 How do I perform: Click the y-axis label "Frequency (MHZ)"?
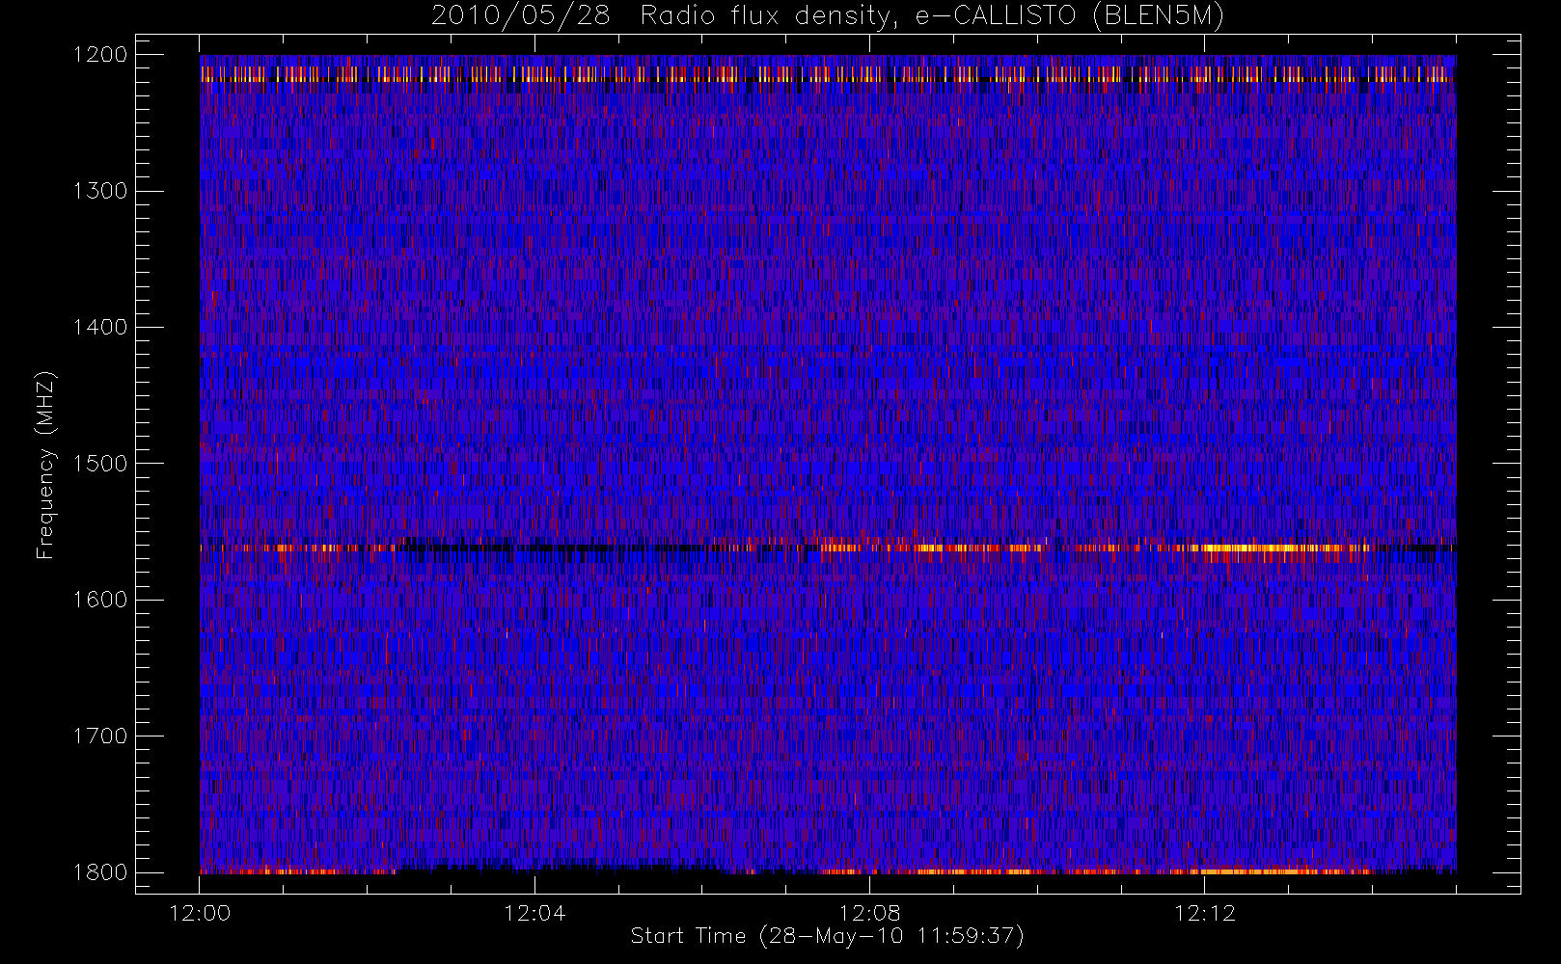45,465
